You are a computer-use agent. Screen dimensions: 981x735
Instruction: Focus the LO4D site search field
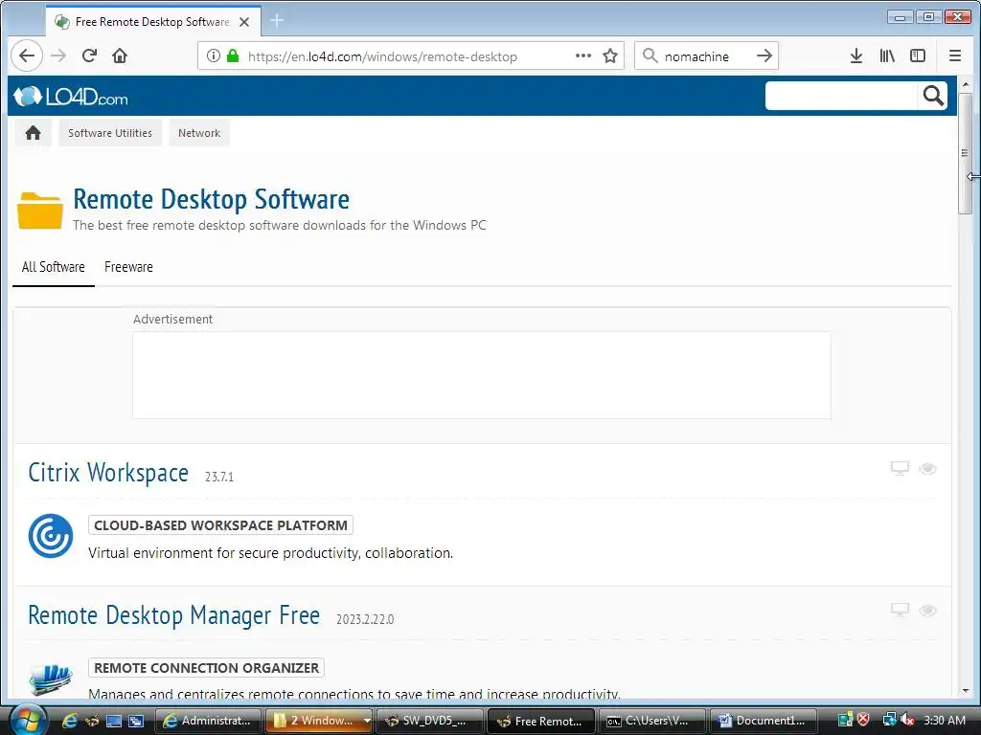click(x=841, y=97)
